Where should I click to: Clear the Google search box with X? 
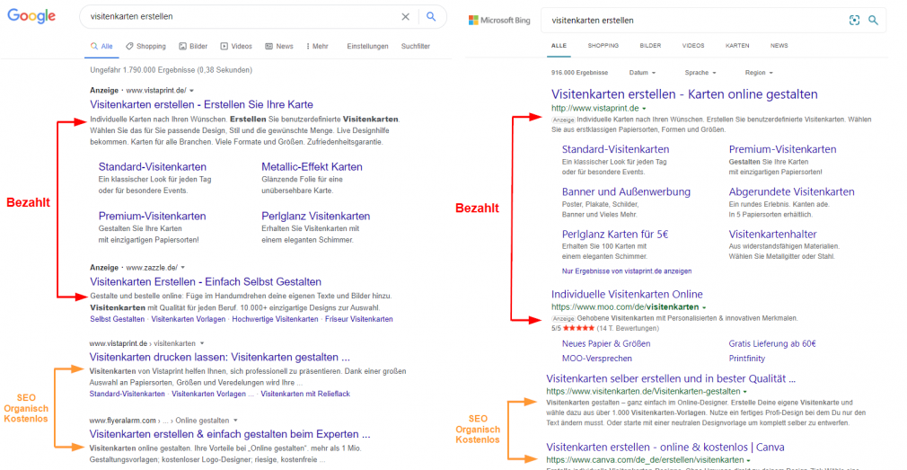406,17
